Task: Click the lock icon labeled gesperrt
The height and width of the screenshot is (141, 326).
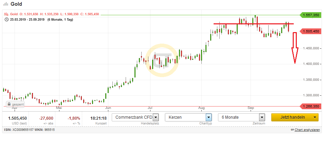Action: coord(10,104)
